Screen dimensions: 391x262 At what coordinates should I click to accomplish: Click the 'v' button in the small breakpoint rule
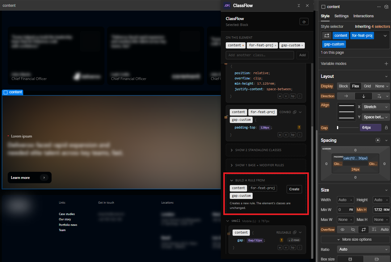point(286,247)
